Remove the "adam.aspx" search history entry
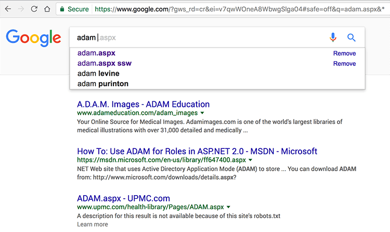 [344, 53]
